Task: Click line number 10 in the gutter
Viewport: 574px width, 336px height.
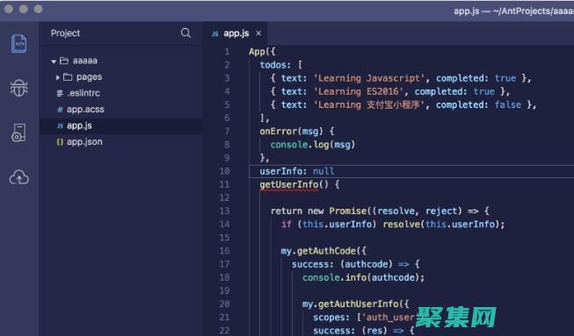Action: click(224, 171)
